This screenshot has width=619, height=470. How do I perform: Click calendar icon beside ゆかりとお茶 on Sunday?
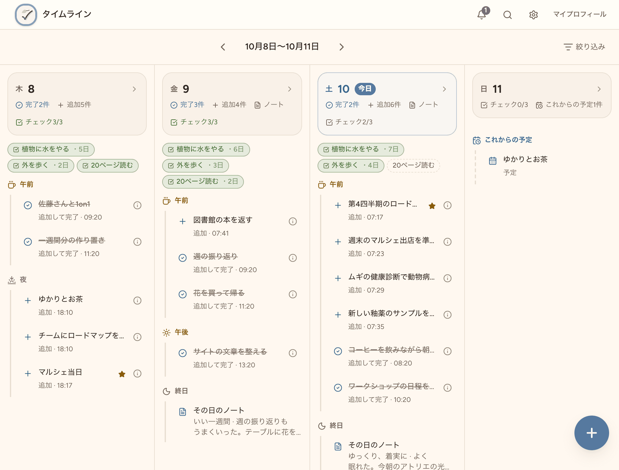coord(493,161)
